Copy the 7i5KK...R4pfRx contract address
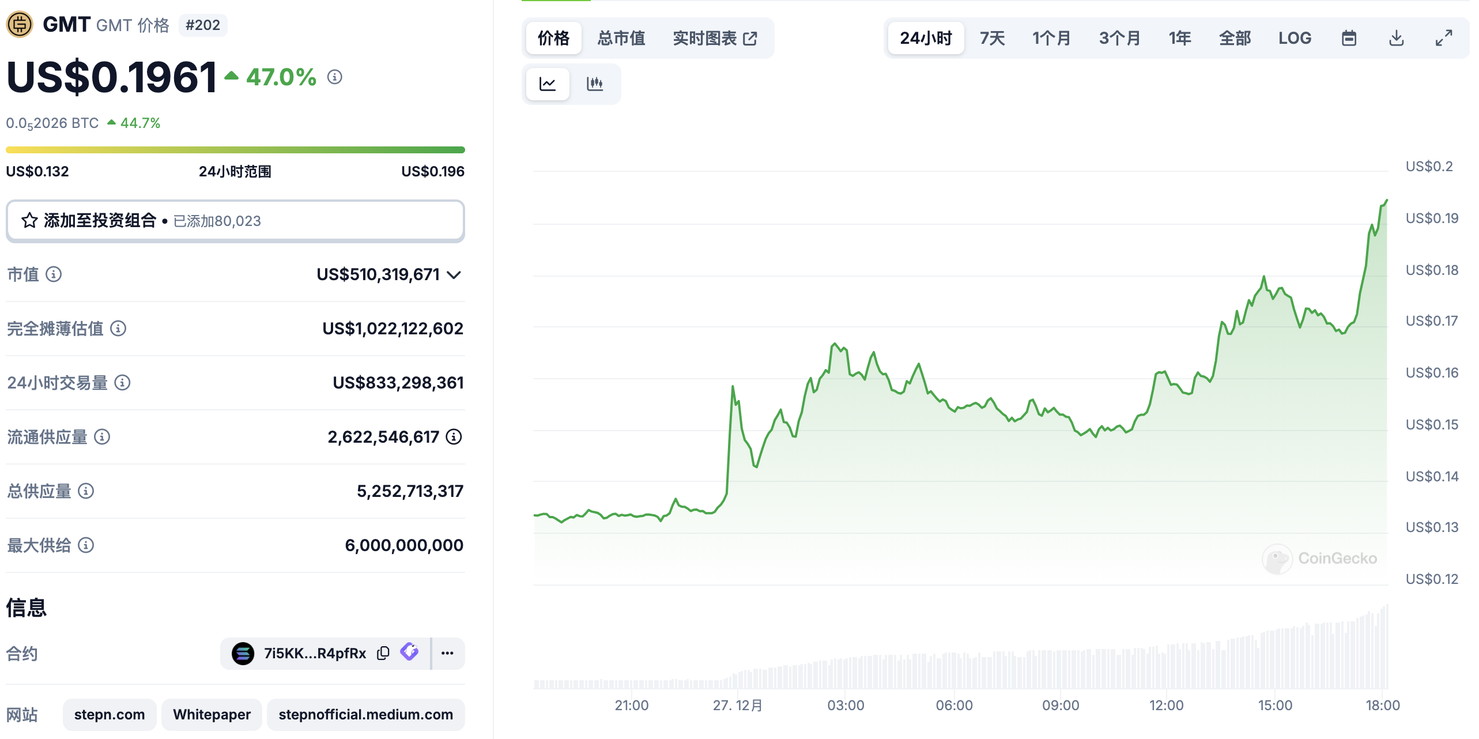1479x739 pixels. pos(383,653)
